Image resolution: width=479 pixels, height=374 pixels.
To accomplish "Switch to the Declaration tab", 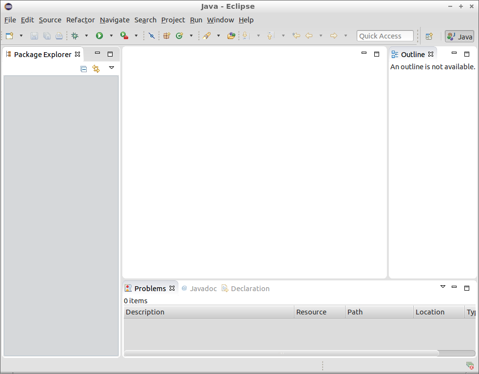I will (x=246, y=288).
